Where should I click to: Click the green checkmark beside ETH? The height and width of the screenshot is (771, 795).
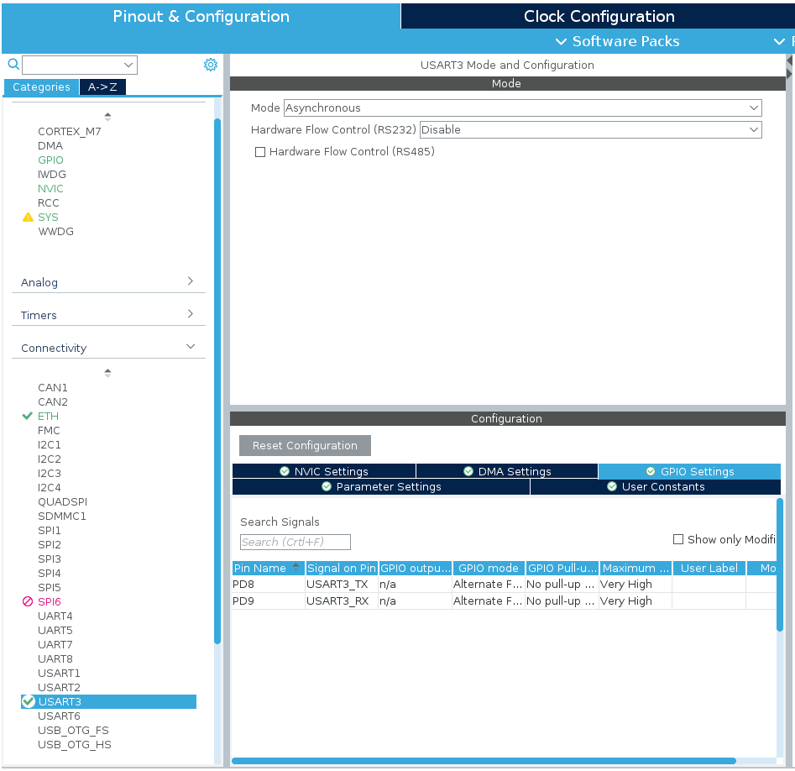point(28,417)
